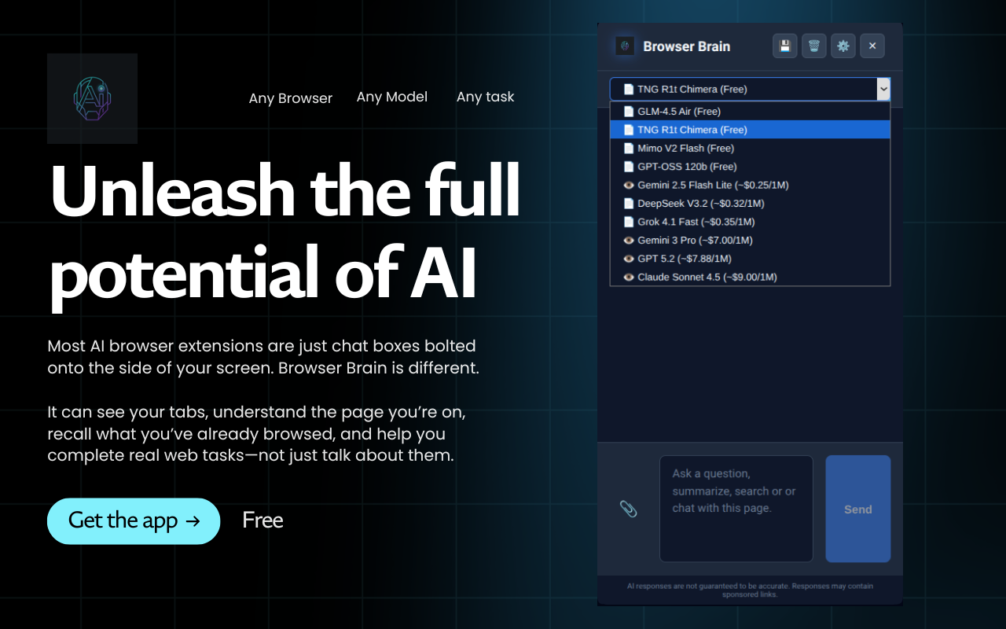1006x629 pixels.
Task: Select Mimo V2 Flash (Free) model
Action: pos(750,148)
